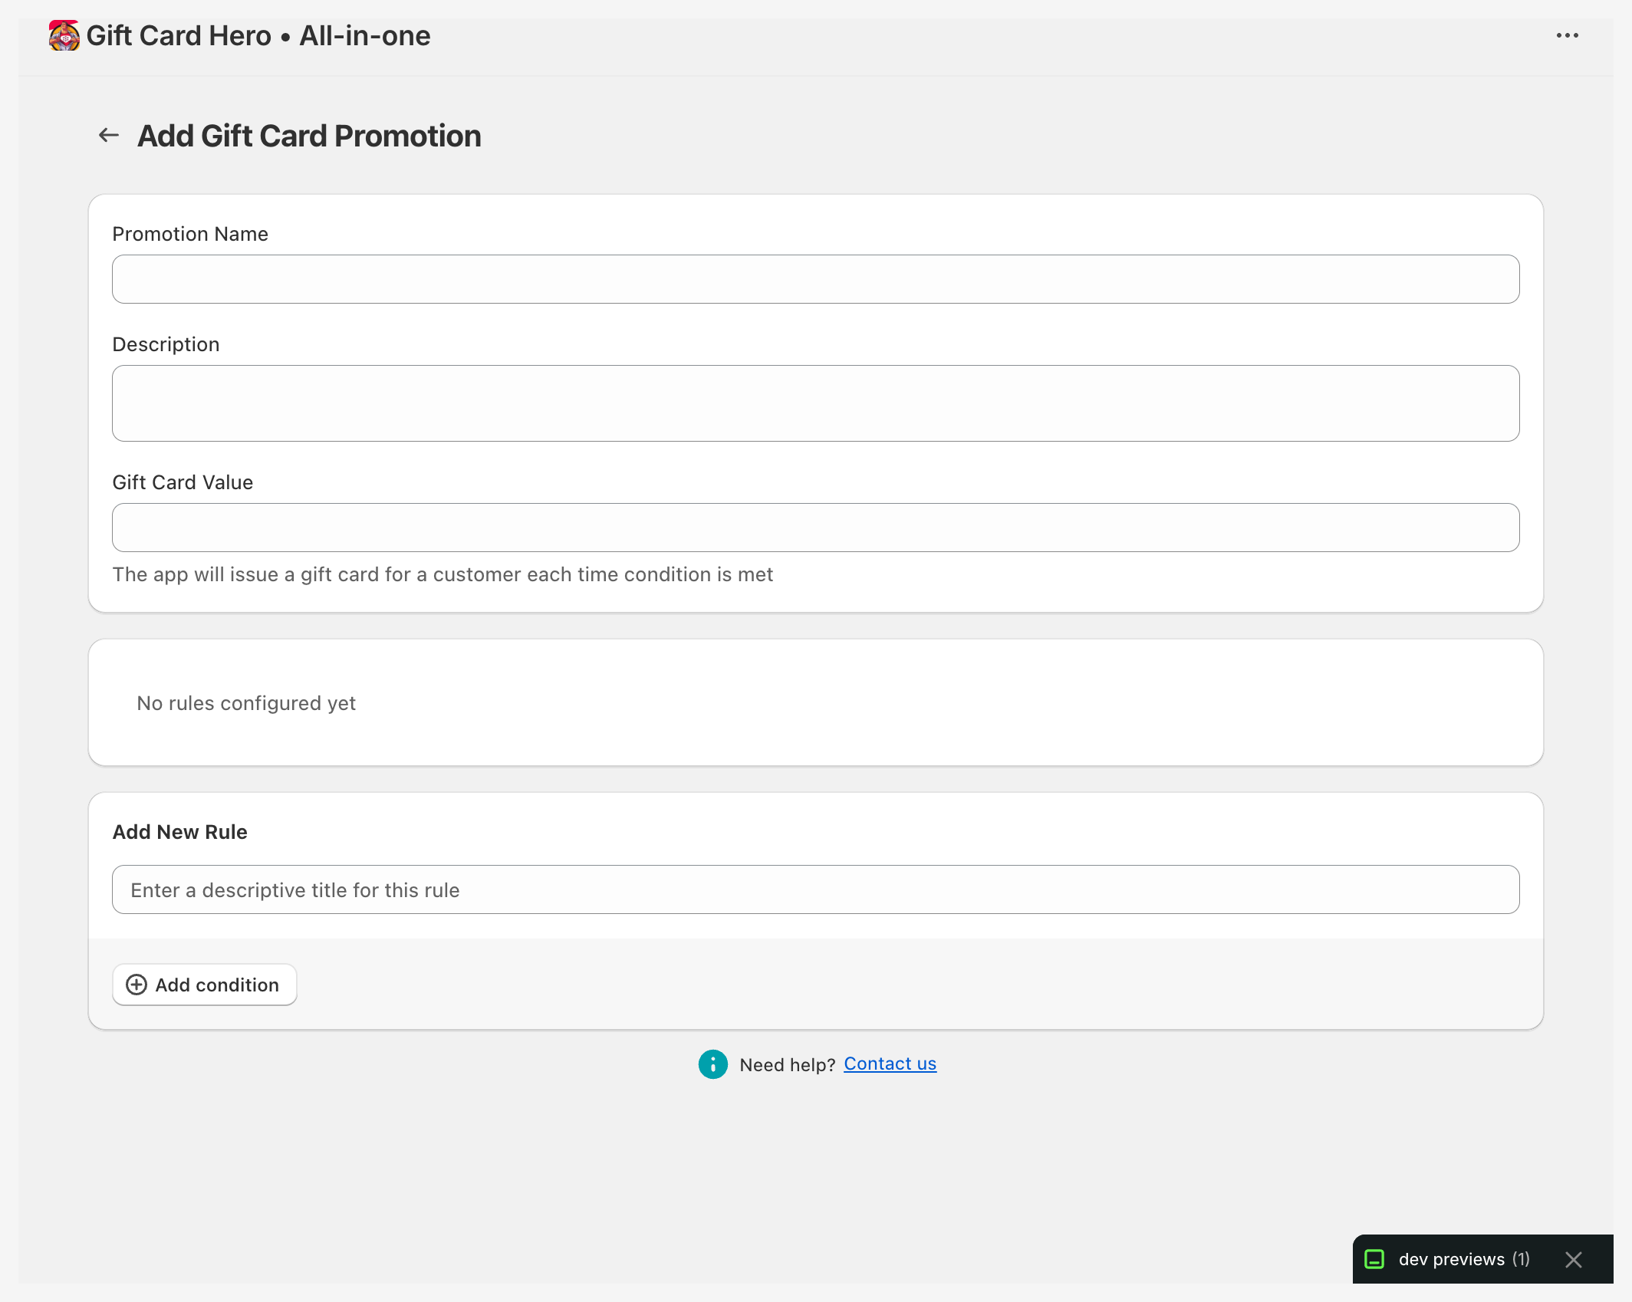1632x1302 pixels.
Task: Open the three-dot more options menu
Action: click(x=1567, y=36)
